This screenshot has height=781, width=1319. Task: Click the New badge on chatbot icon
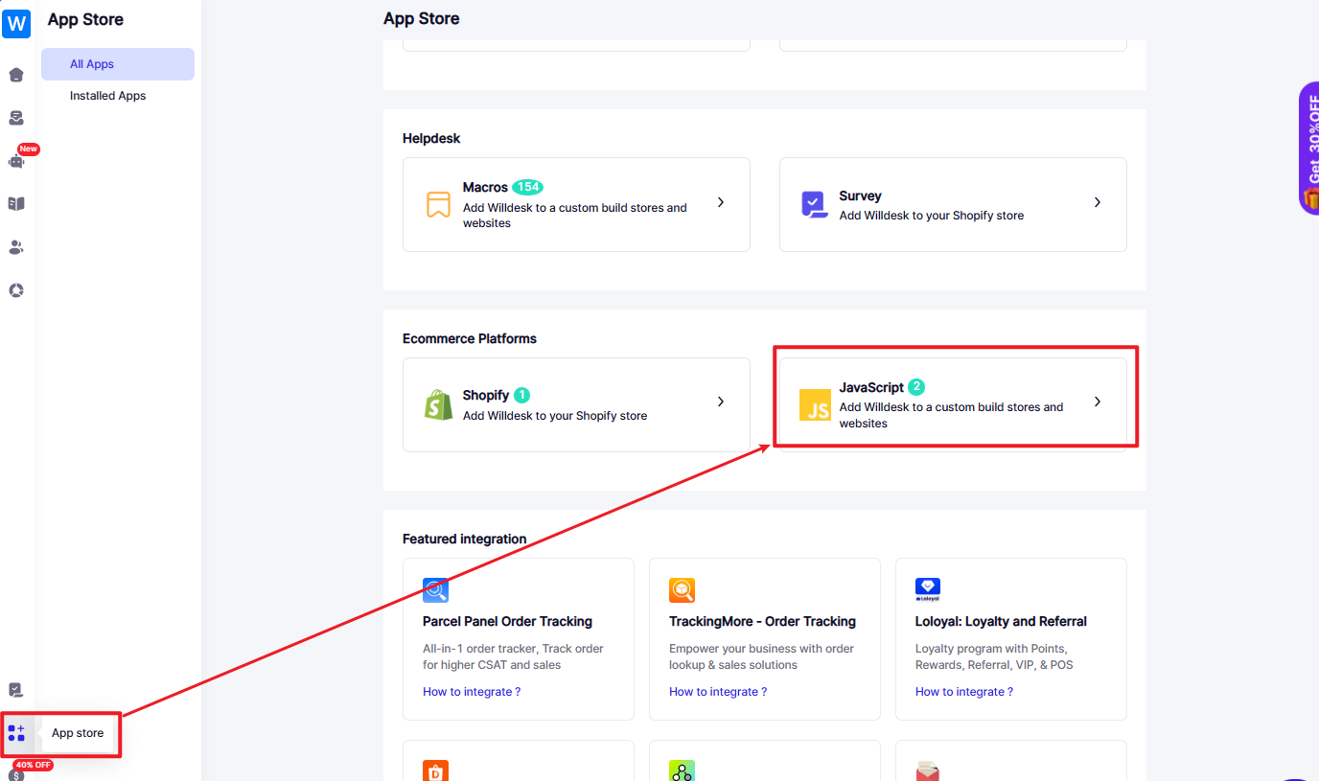pos(29,149)
